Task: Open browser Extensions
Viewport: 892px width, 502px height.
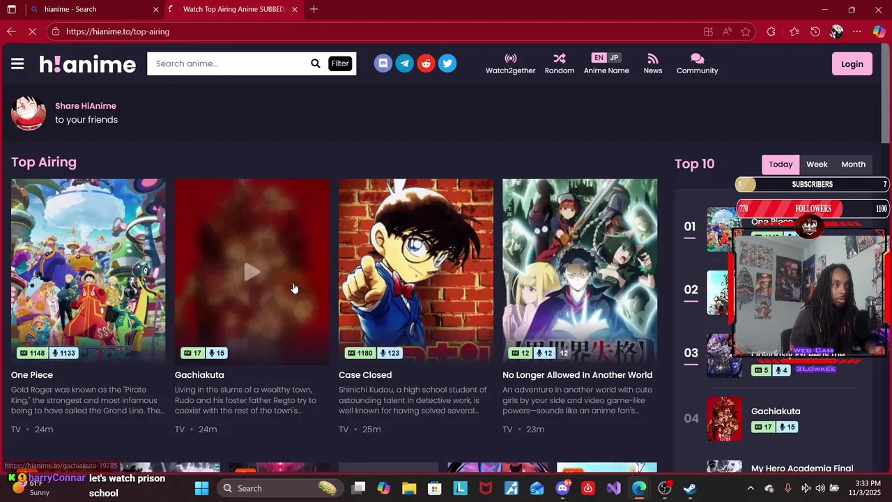Action: (771, 31)
